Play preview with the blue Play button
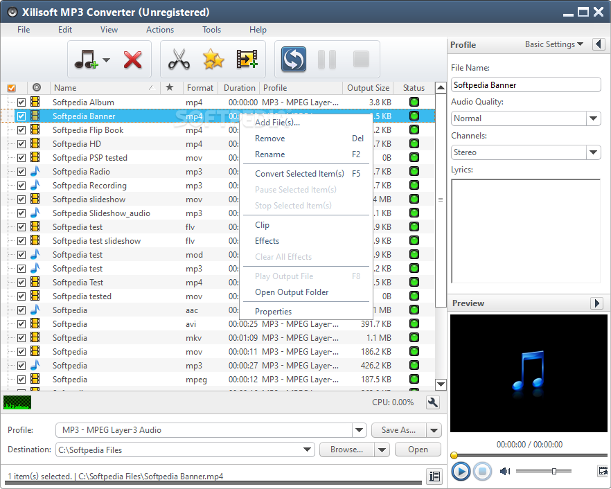This screenshot has width=611, height=489. tap(461, 472)
